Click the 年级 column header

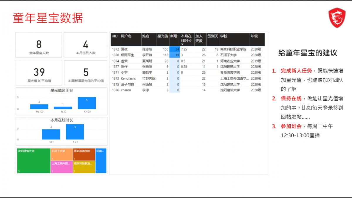(254, 36)
